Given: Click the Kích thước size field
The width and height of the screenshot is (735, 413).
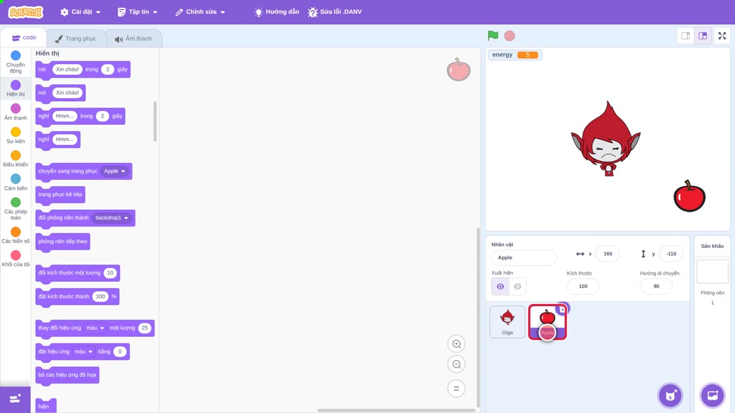Looking at the screenshot, I should click(x=583, y=287).
